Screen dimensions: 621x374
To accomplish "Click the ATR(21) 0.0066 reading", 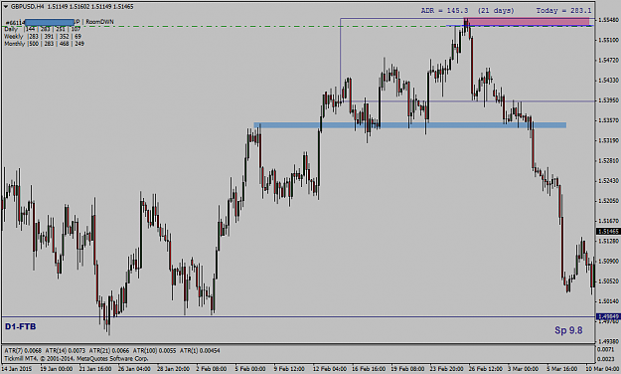I will (x=109, y=350).
